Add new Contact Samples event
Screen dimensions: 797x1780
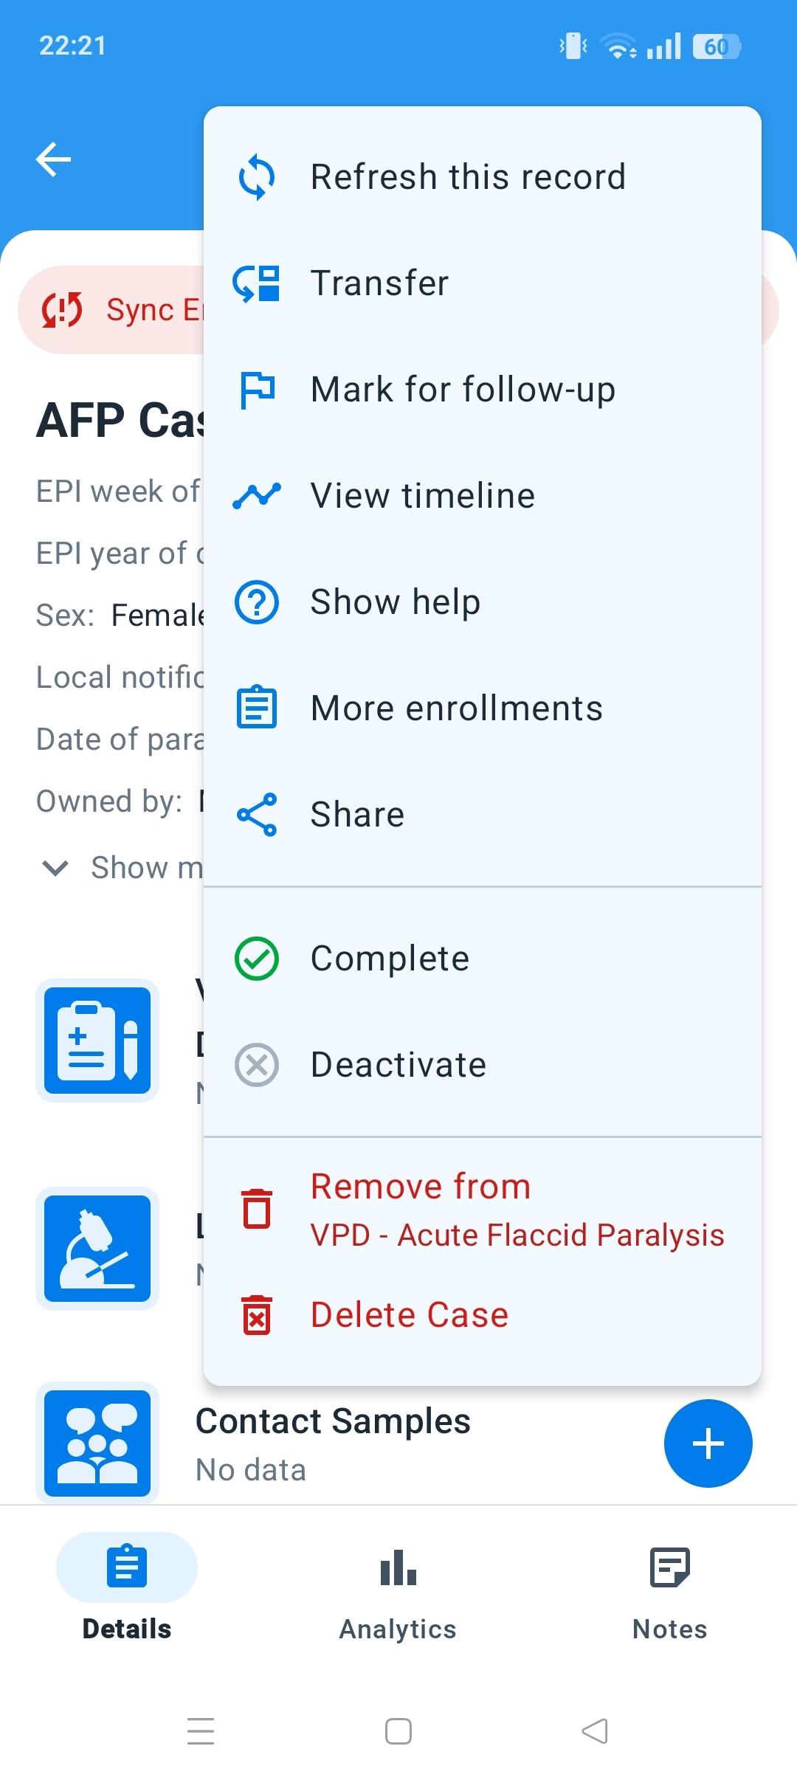tap(708, 1443)
